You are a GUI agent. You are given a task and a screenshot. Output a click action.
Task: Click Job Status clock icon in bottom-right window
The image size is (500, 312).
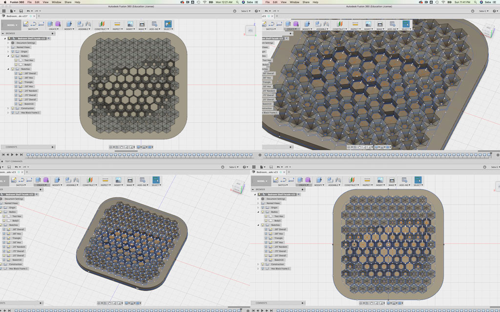484,167
